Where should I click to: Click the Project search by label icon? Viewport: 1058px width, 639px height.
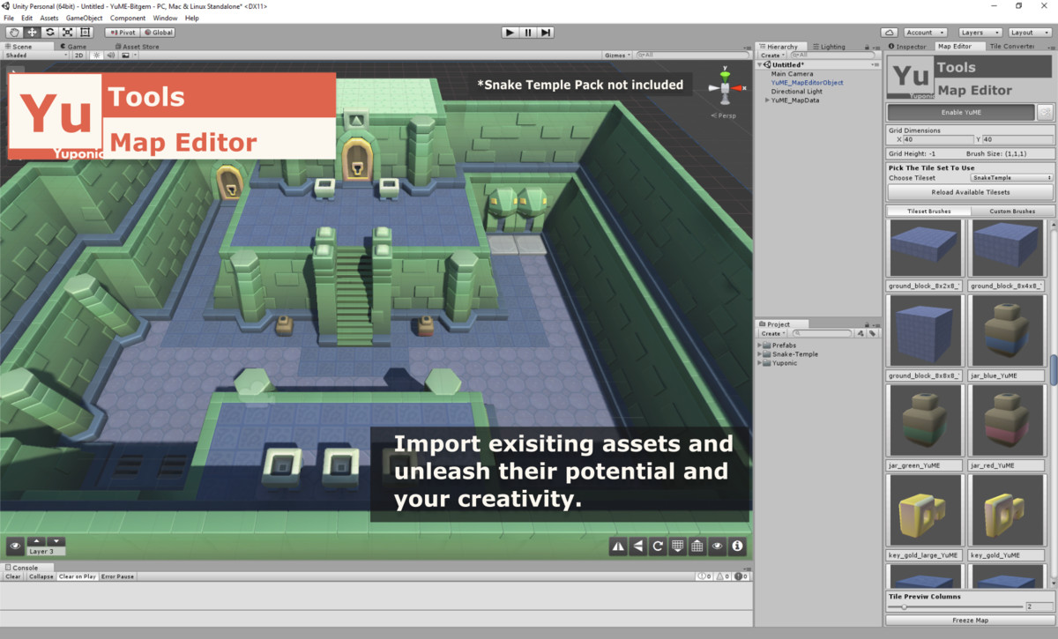(x=872, y=333)
